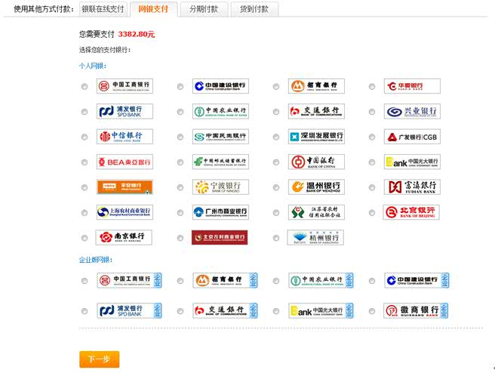Select the 富滇银行 logo
The height and width of the screenshot is (373, 495).
[412, 187]
